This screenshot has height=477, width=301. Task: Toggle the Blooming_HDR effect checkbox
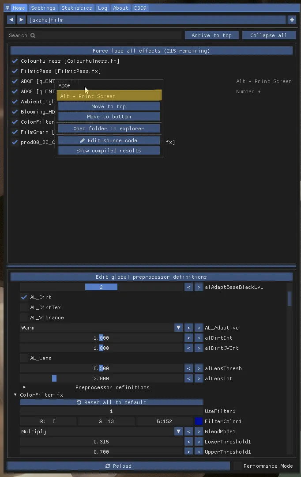(x=15, y=112)
